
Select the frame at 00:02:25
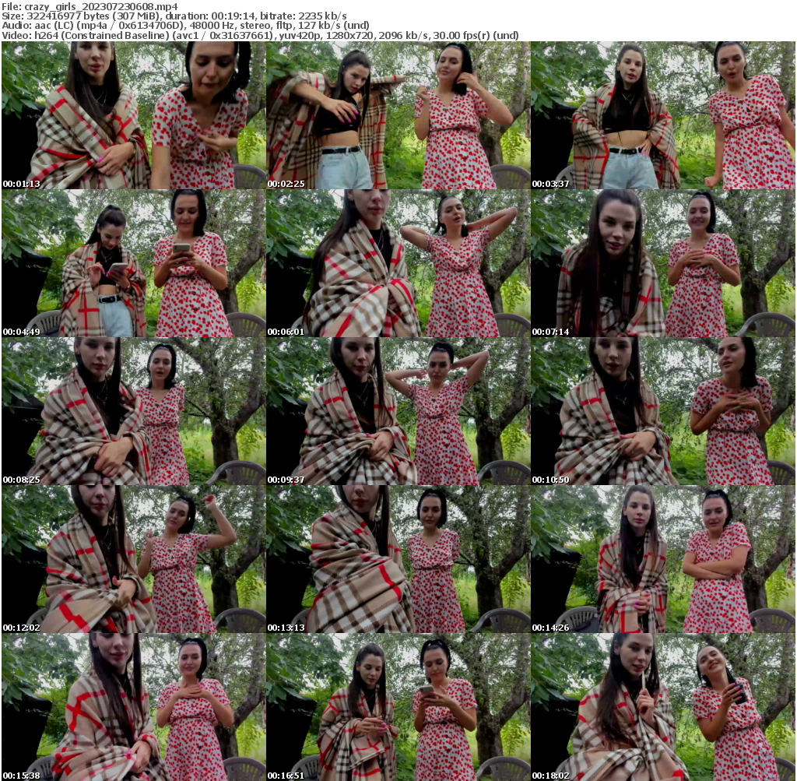coord(398,115)
